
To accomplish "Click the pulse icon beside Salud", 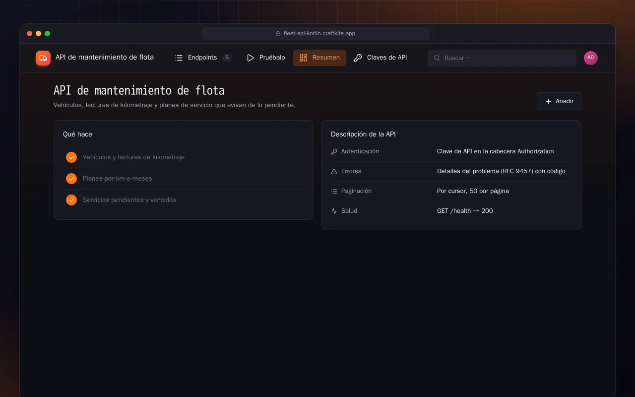I will (334, 211).
